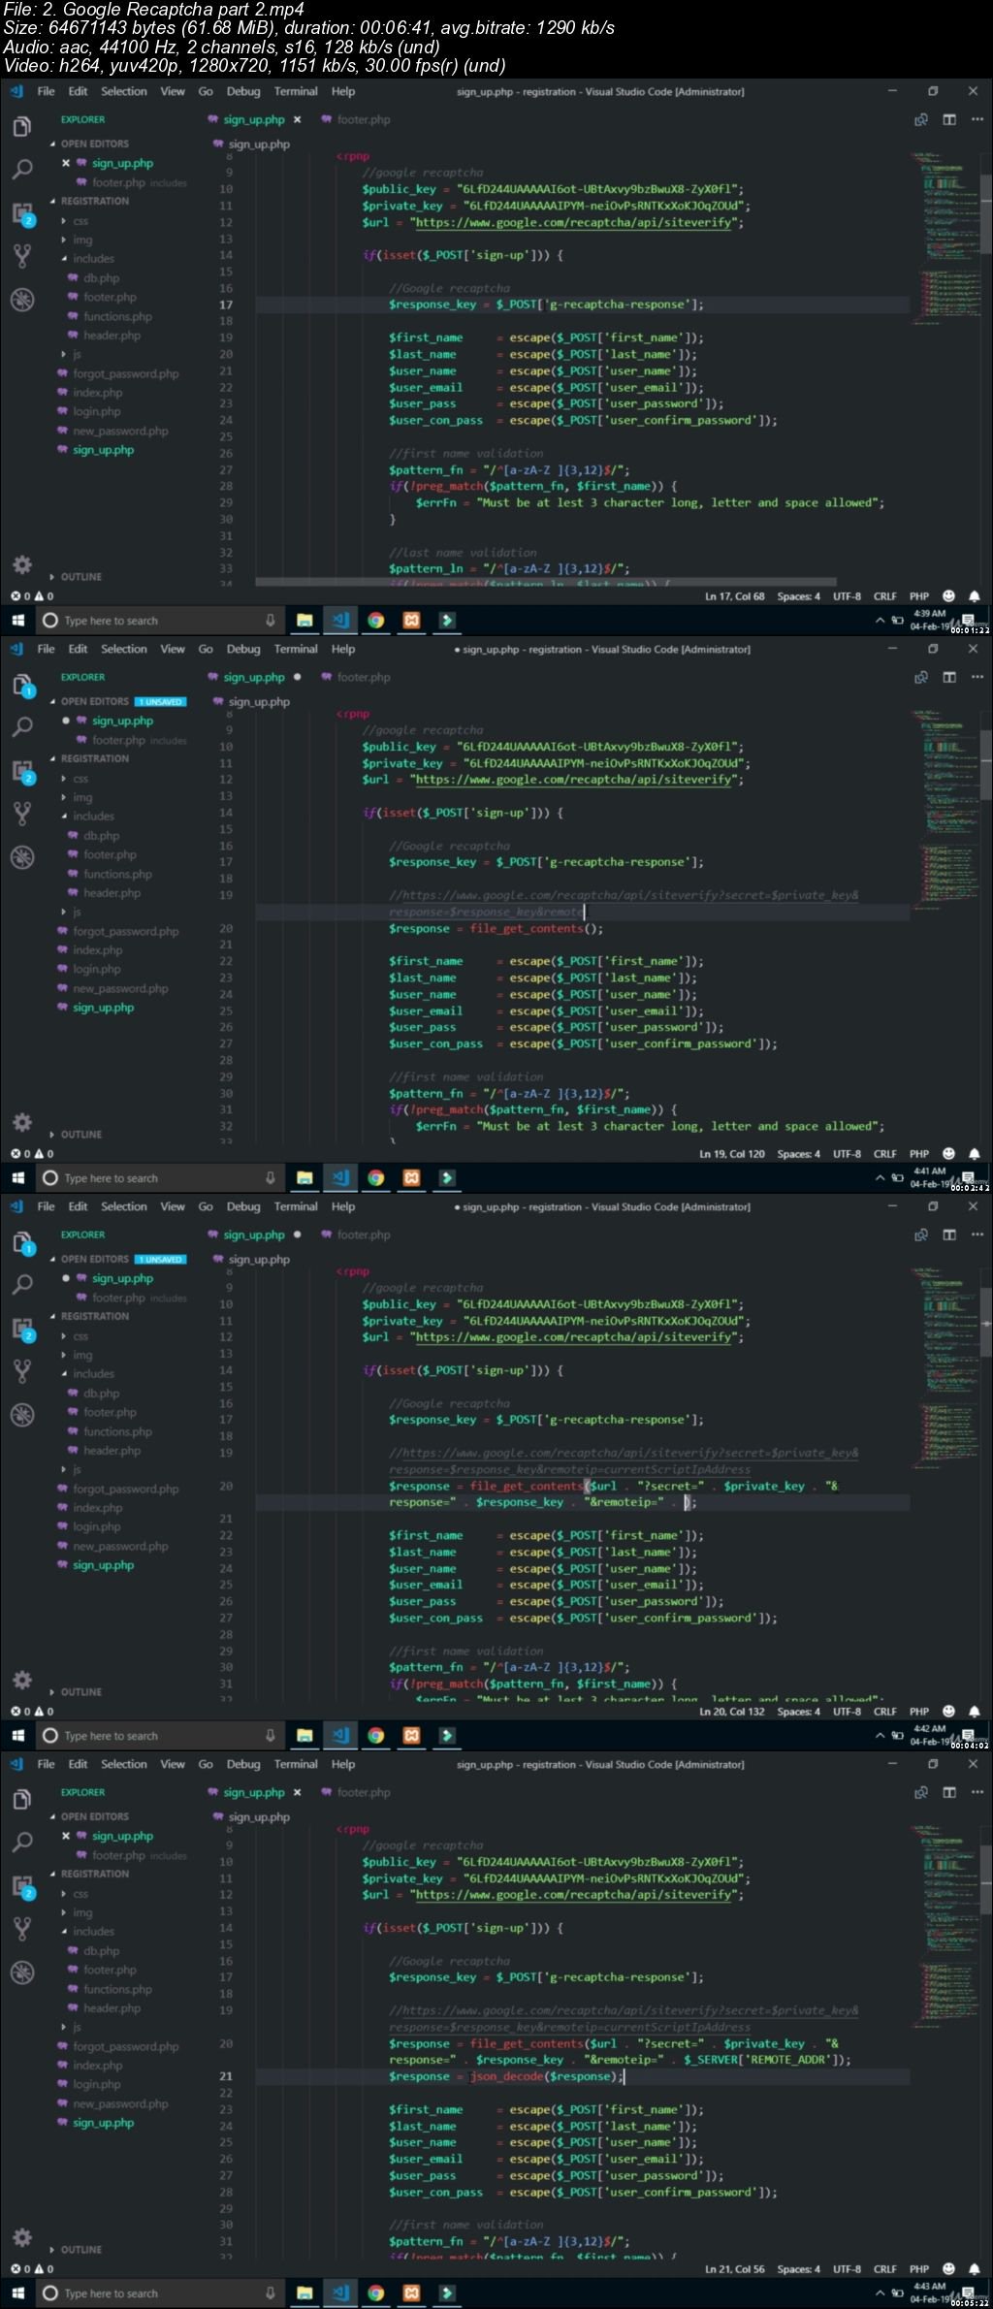Open Search from the magnifier sidebar icon
The image size is (993, 2309).
pos(21,170)
